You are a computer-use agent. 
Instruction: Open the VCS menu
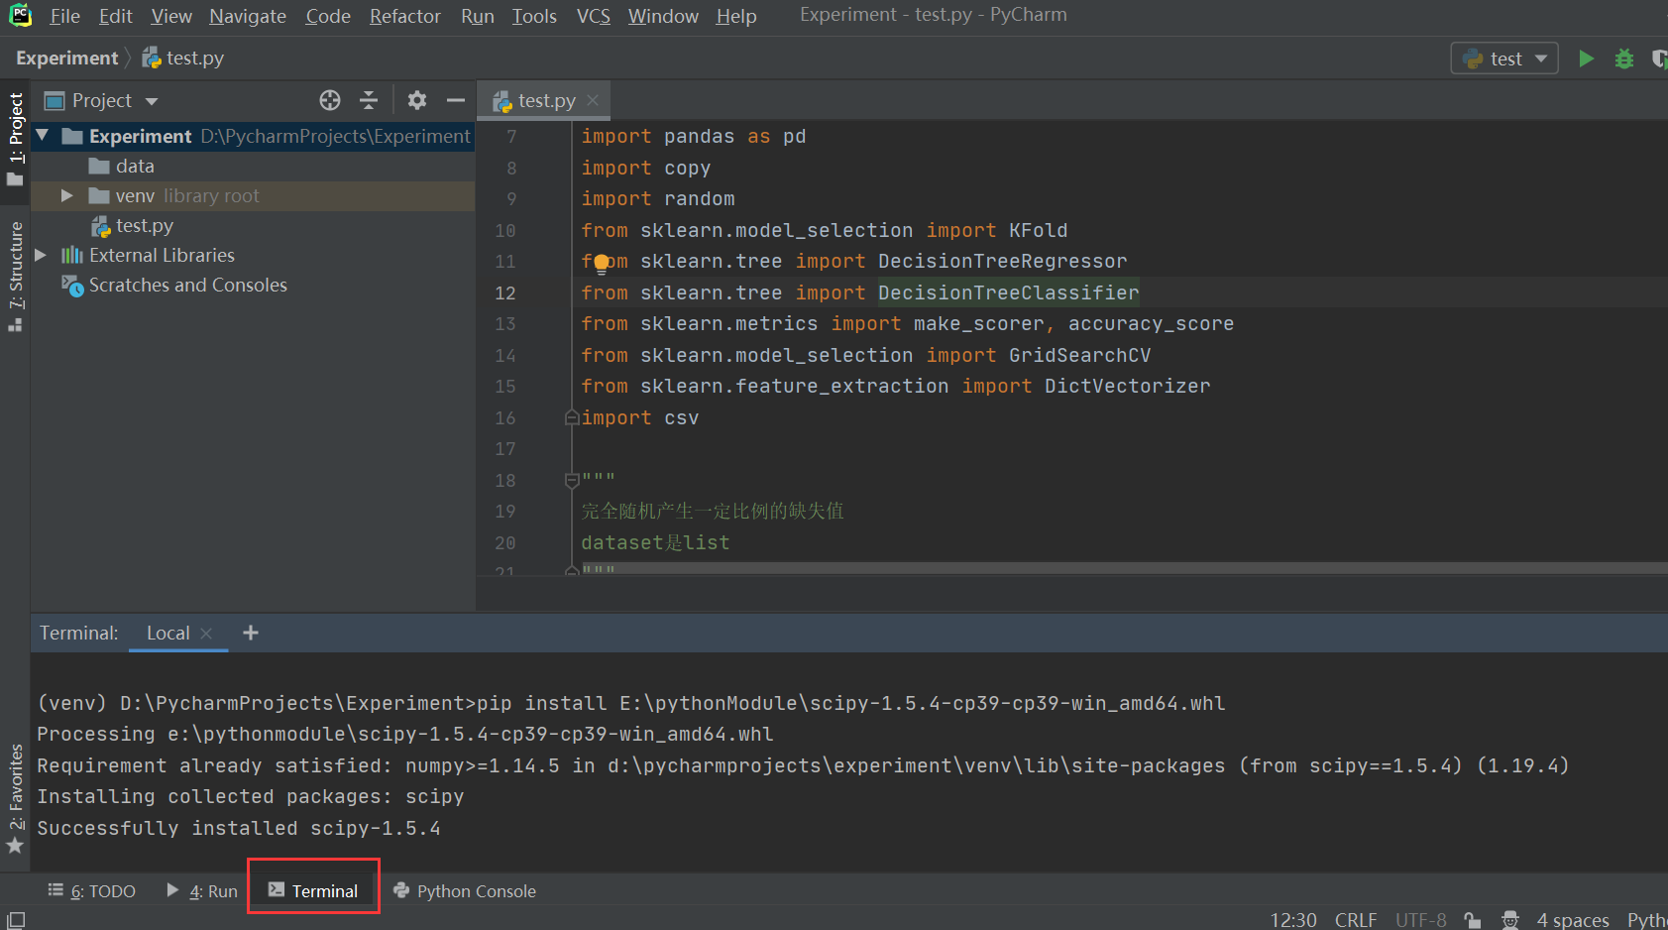[x=594, y=16]
